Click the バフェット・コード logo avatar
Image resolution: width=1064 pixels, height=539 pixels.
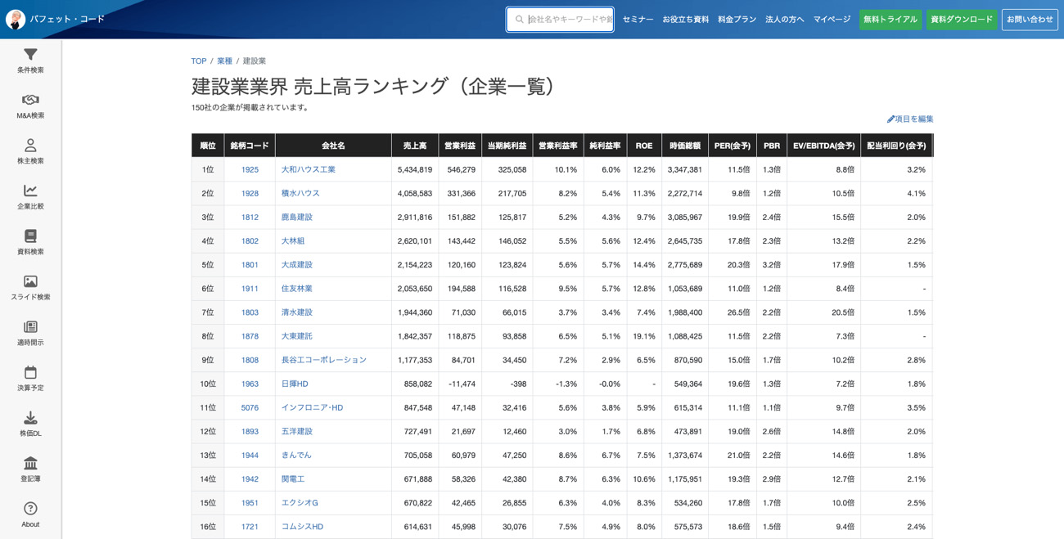(16, 20)
